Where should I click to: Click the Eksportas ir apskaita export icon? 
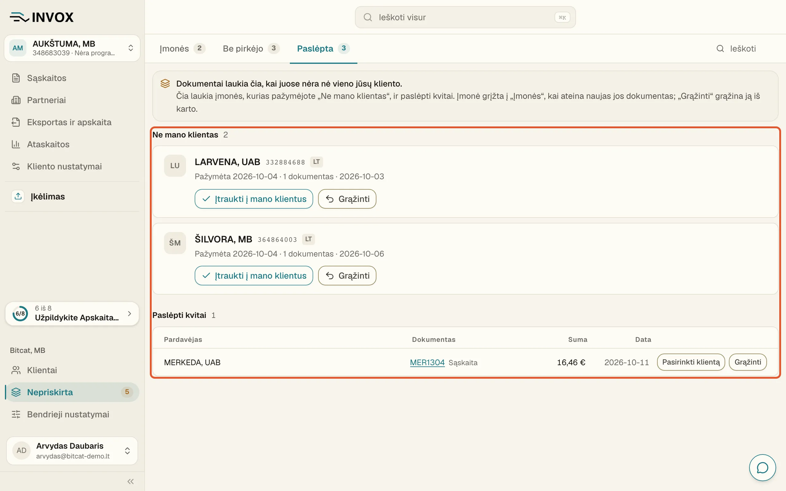pyautogui.click(x=16, y=122)
